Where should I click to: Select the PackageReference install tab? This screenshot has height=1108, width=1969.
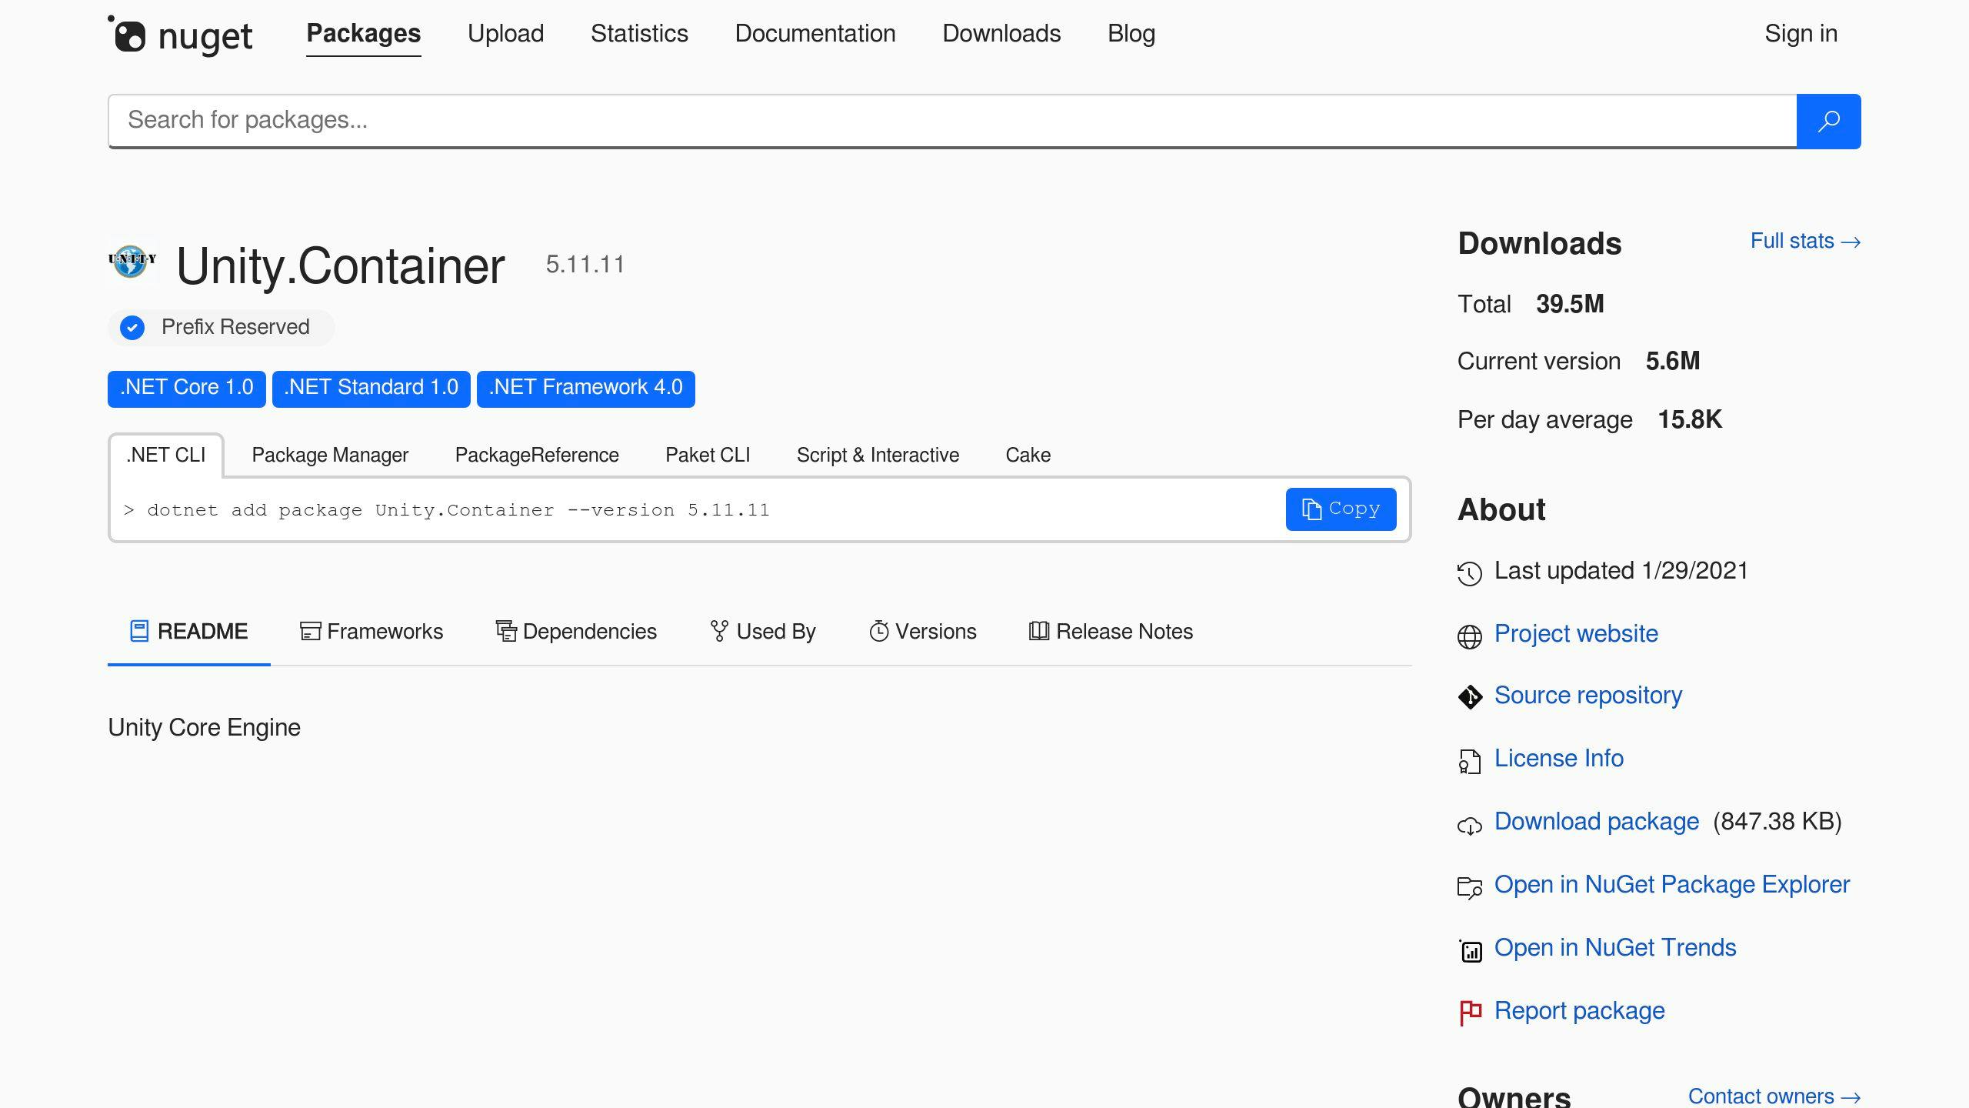(x=537, y=456)
